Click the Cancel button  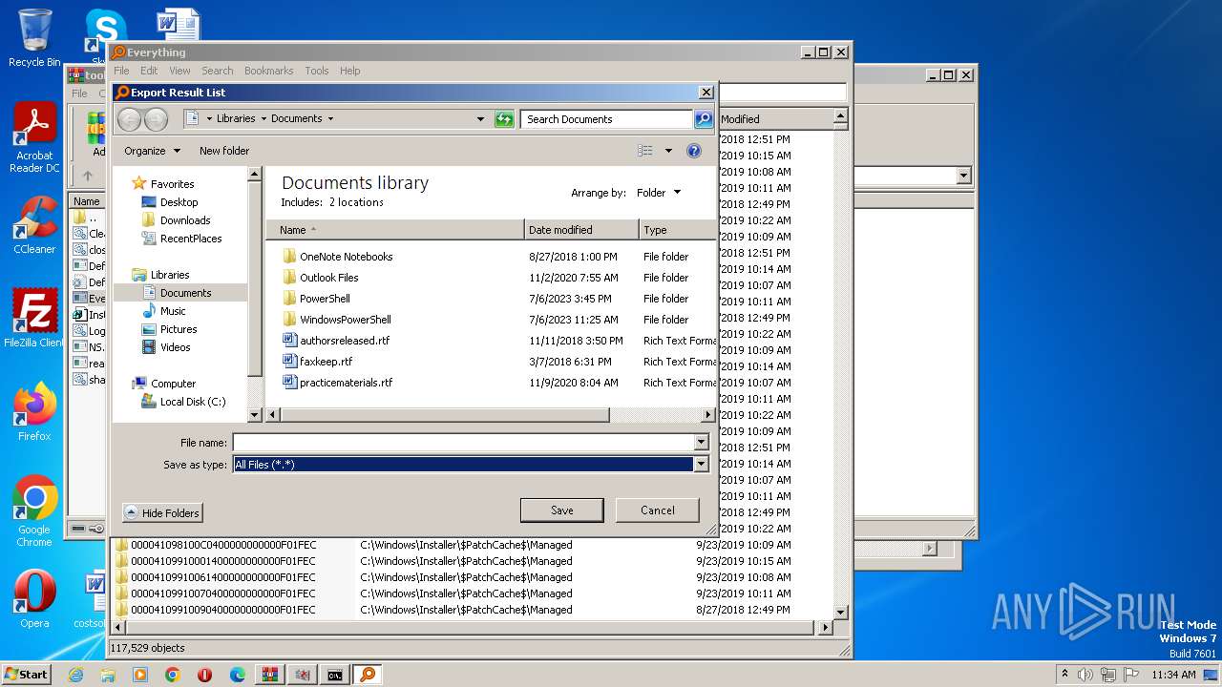click(x=657, y=510)
